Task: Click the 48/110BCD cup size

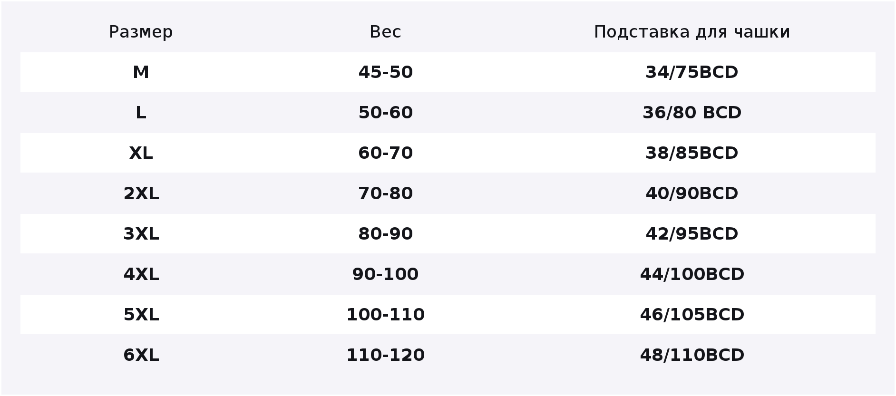Action: coord(692,355)
